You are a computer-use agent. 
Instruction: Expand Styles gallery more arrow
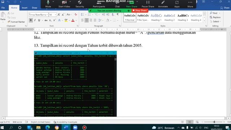204,21
